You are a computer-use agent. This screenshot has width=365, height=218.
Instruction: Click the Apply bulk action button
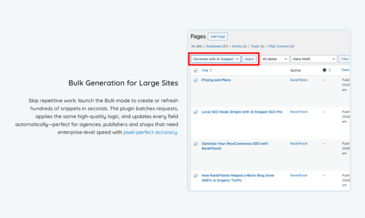pos(249,59)
